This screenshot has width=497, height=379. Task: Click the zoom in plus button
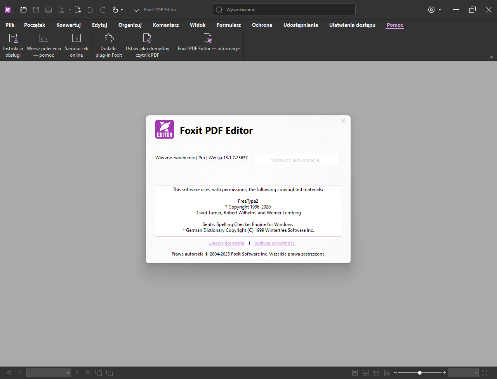click(444, 373)
